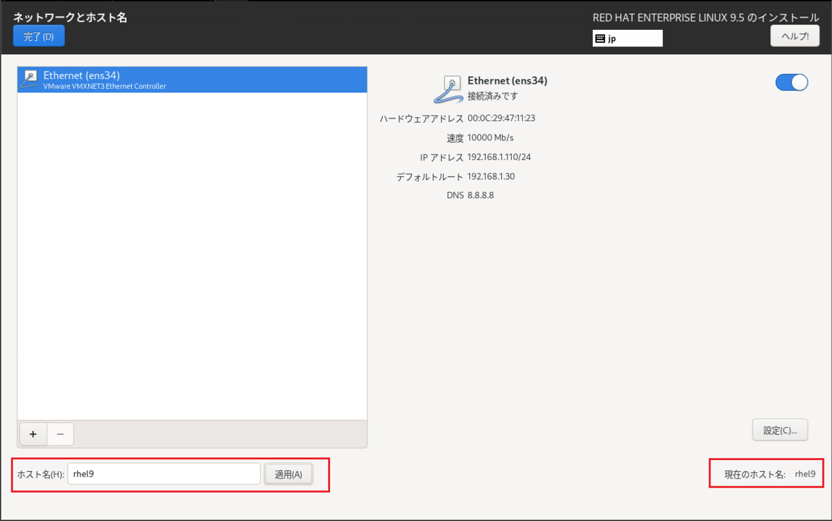
Task: Click the default route value 192.168.1.30
Action: [491, 177]
